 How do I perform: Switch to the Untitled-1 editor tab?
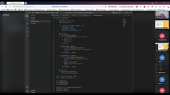click(66, 15)
